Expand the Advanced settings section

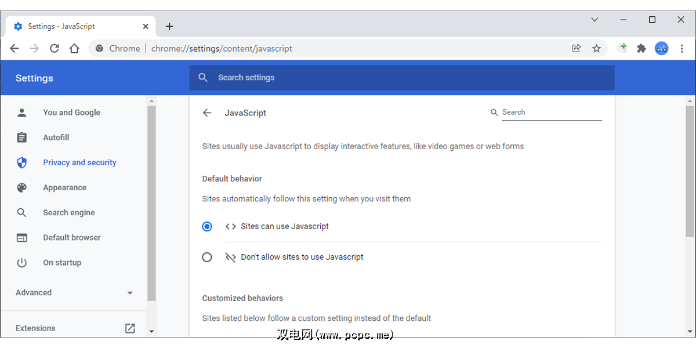(74, 293)
